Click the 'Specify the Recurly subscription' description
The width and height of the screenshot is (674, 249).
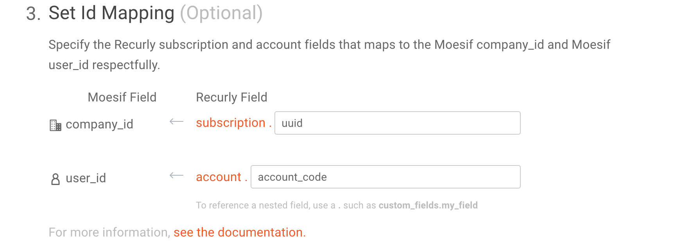329,45
